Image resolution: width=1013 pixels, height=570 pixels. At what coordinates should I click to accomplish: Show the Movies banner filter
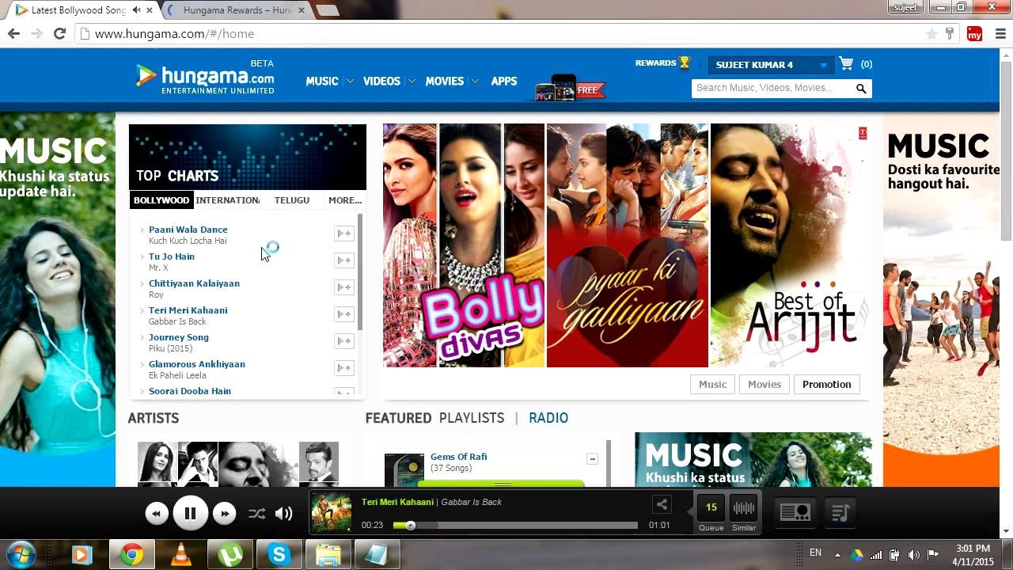764,384
